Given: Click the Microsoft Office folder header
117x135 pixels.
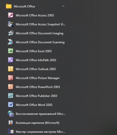Looking at the screenshot, I should [35, 6].
